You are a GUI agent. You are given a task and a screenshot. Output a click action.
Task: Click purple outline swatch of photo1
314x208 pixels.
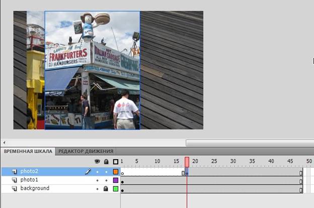[x=116, y=180]
